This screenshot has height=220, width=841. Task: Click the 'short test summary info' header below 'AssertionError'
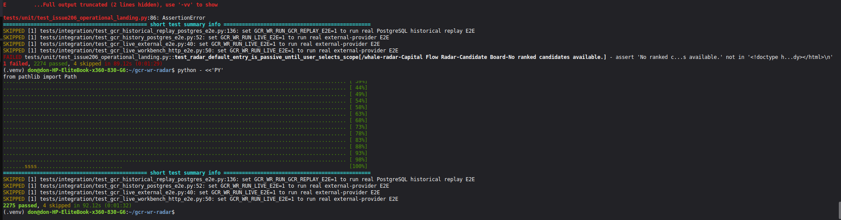(x=185, y=24)
